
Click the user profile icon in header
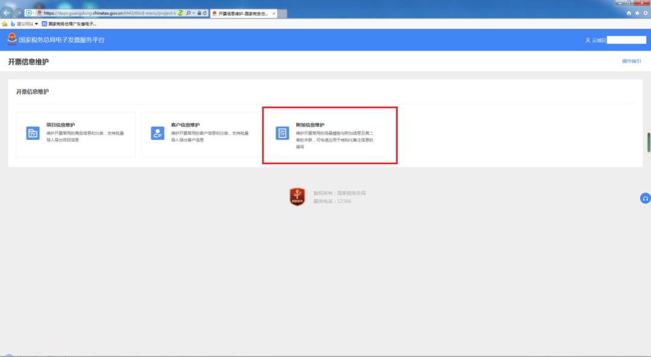click(588, 40)
